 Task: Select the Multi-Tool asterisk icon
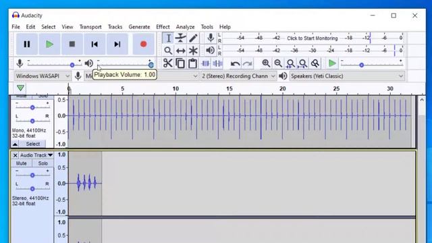193,51
